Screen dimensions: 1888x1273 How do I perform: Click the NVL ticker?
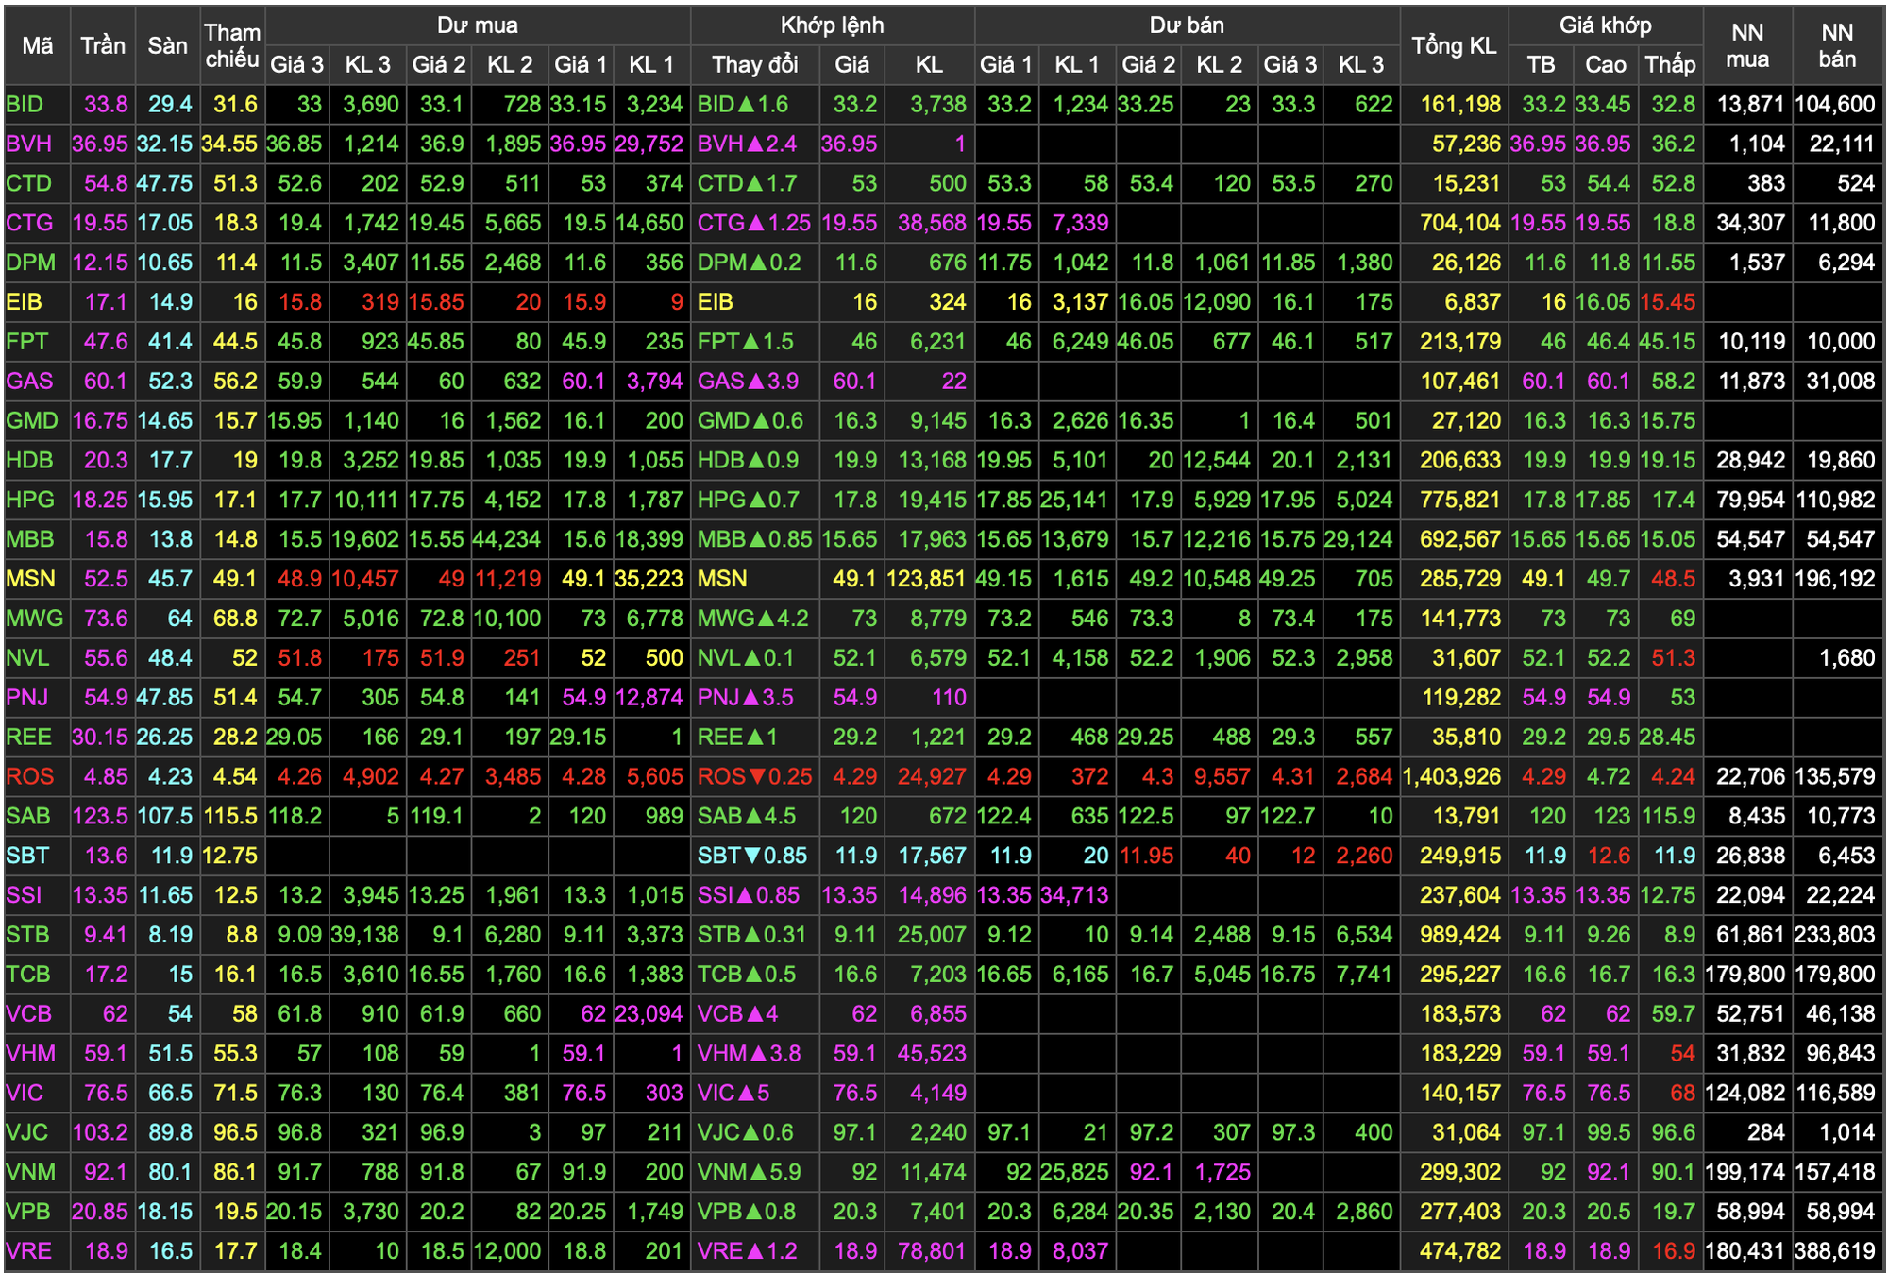tap(27, 657)
